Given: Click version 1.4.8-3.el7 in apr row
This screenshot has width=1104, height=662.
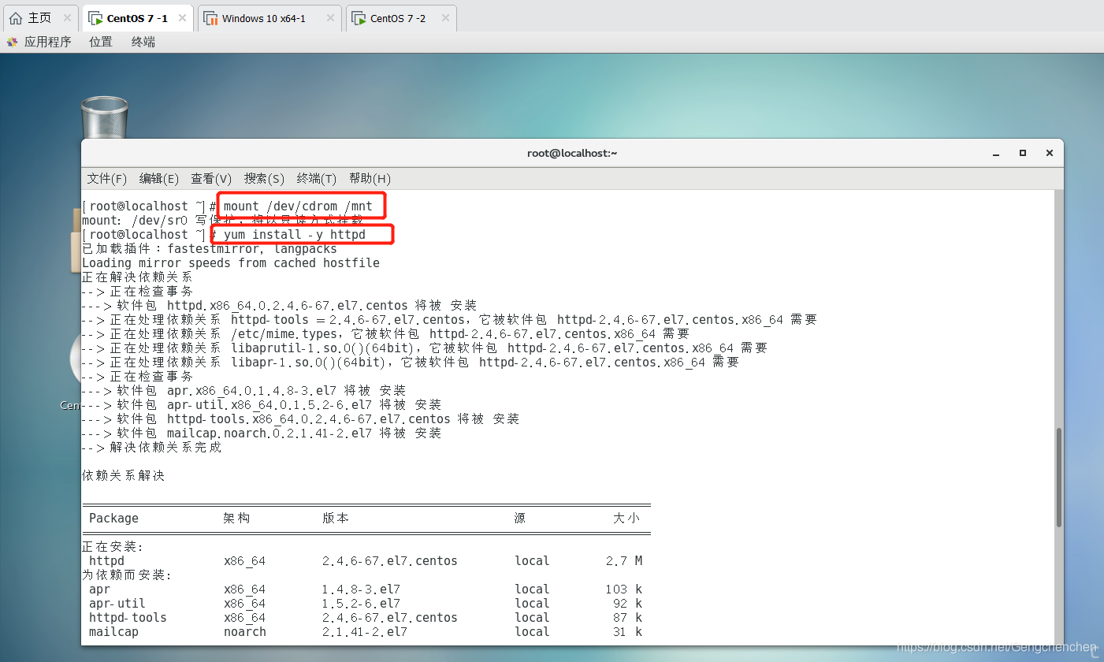Looking at the screenshot, I should 361,589.
